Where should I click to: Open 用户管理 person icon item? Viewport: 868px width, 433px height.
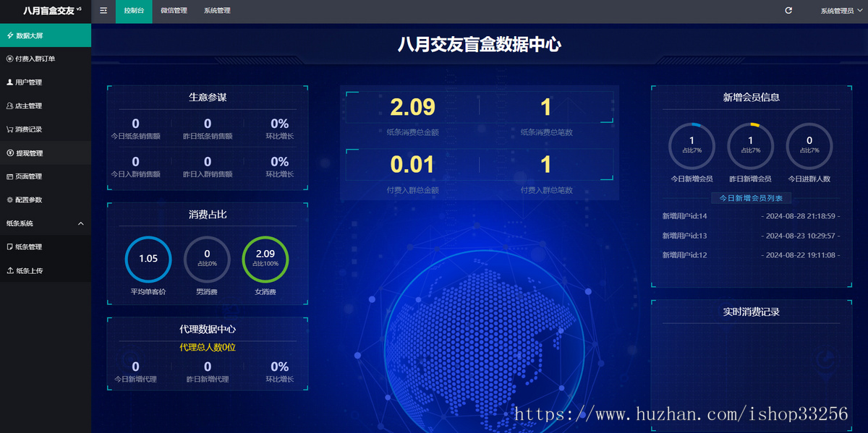(46, 82)
